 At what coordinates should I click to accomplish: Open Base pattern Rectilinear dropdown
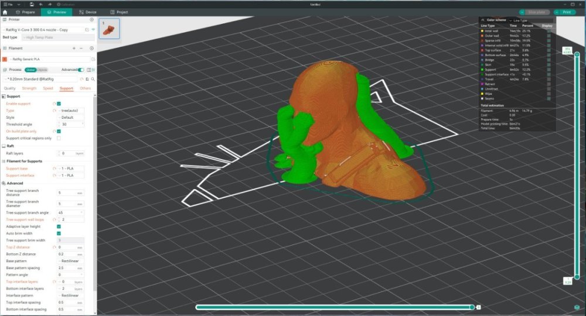coord(71,261)
